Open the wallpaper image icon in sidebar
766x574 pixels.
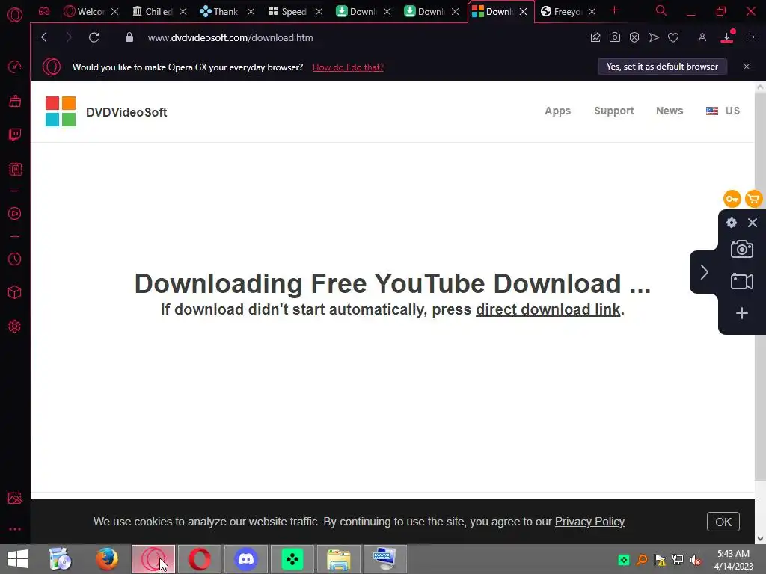click(15, 498)
